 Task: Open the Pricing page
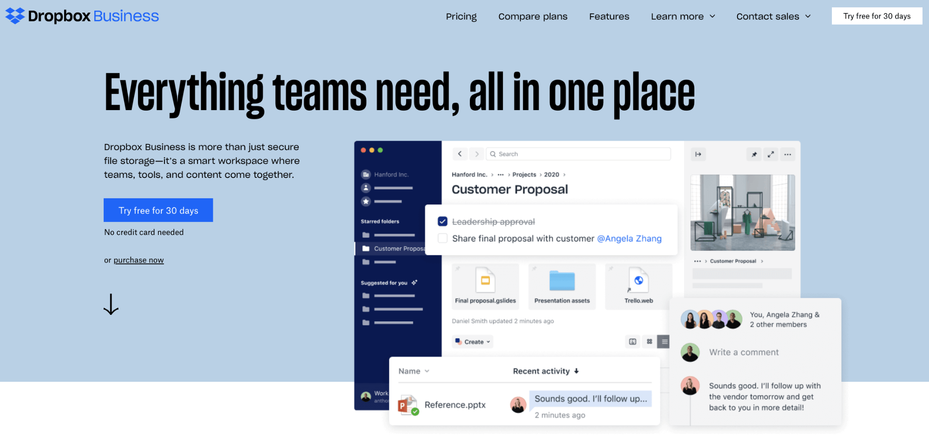click(x=461, y=16)
